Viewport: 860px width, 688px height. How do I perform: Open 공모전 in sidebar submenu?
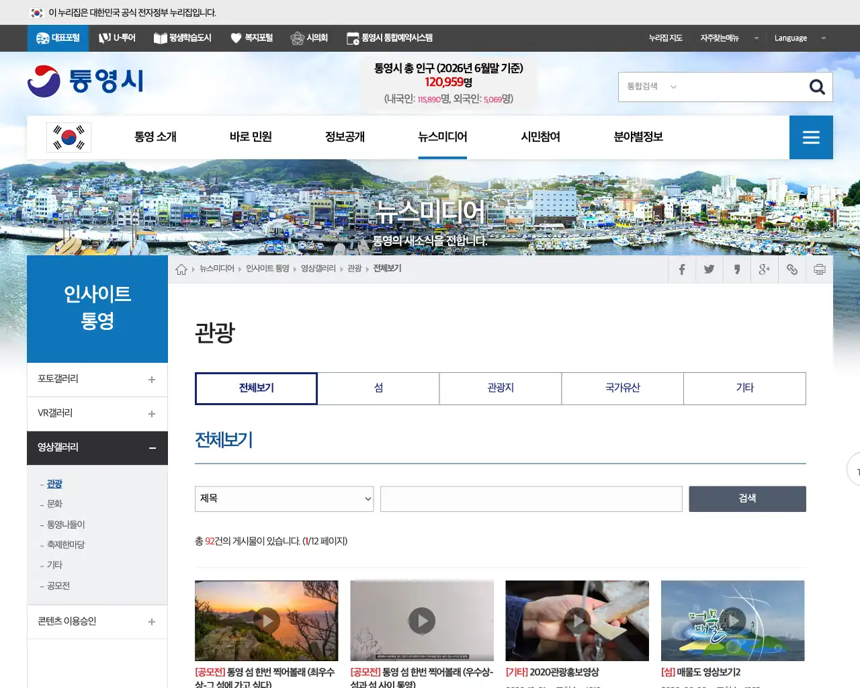58,586
